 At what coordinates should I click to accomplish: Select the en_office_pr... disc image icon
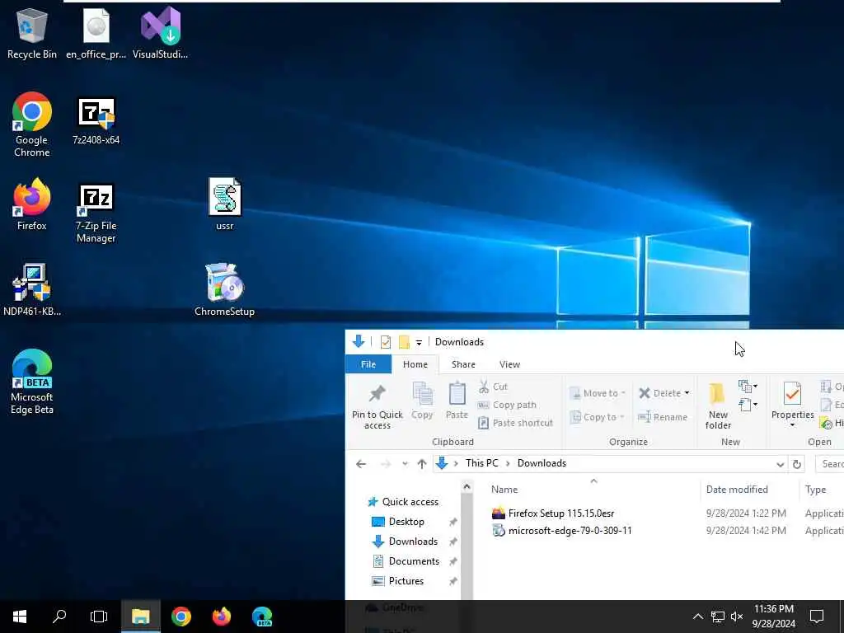click(x=96, y=33)
